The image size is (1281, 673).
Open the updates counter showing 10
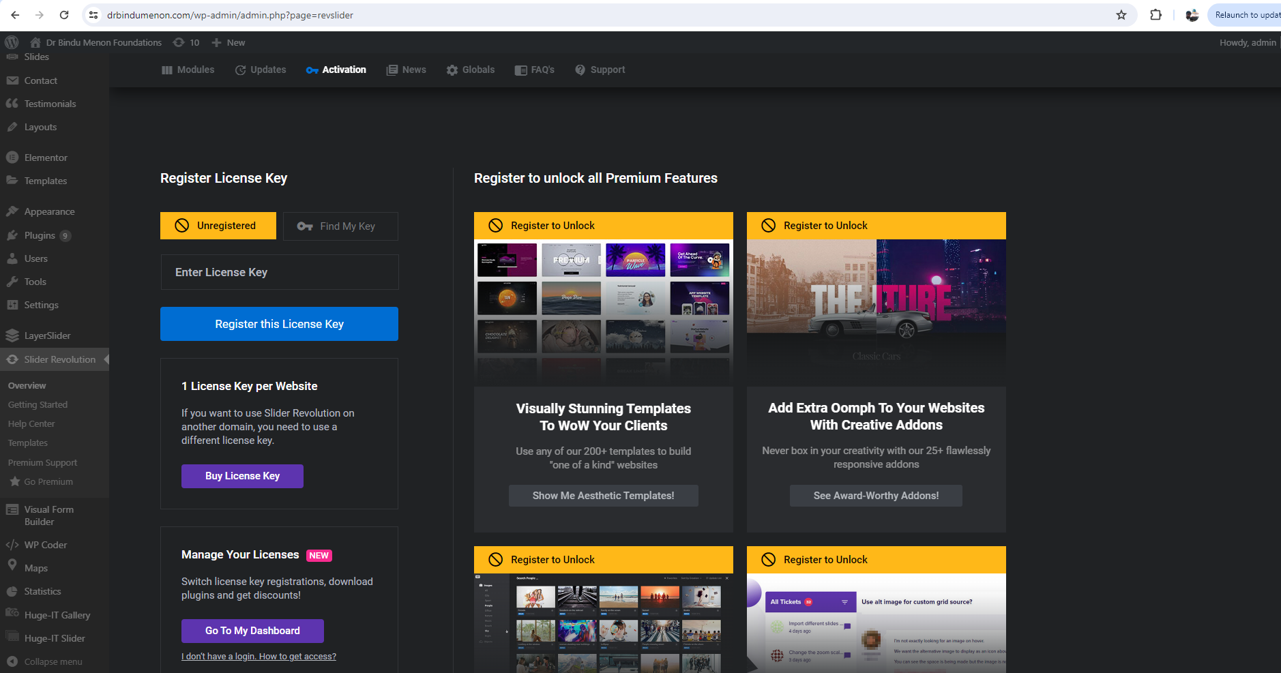point(186,42)
